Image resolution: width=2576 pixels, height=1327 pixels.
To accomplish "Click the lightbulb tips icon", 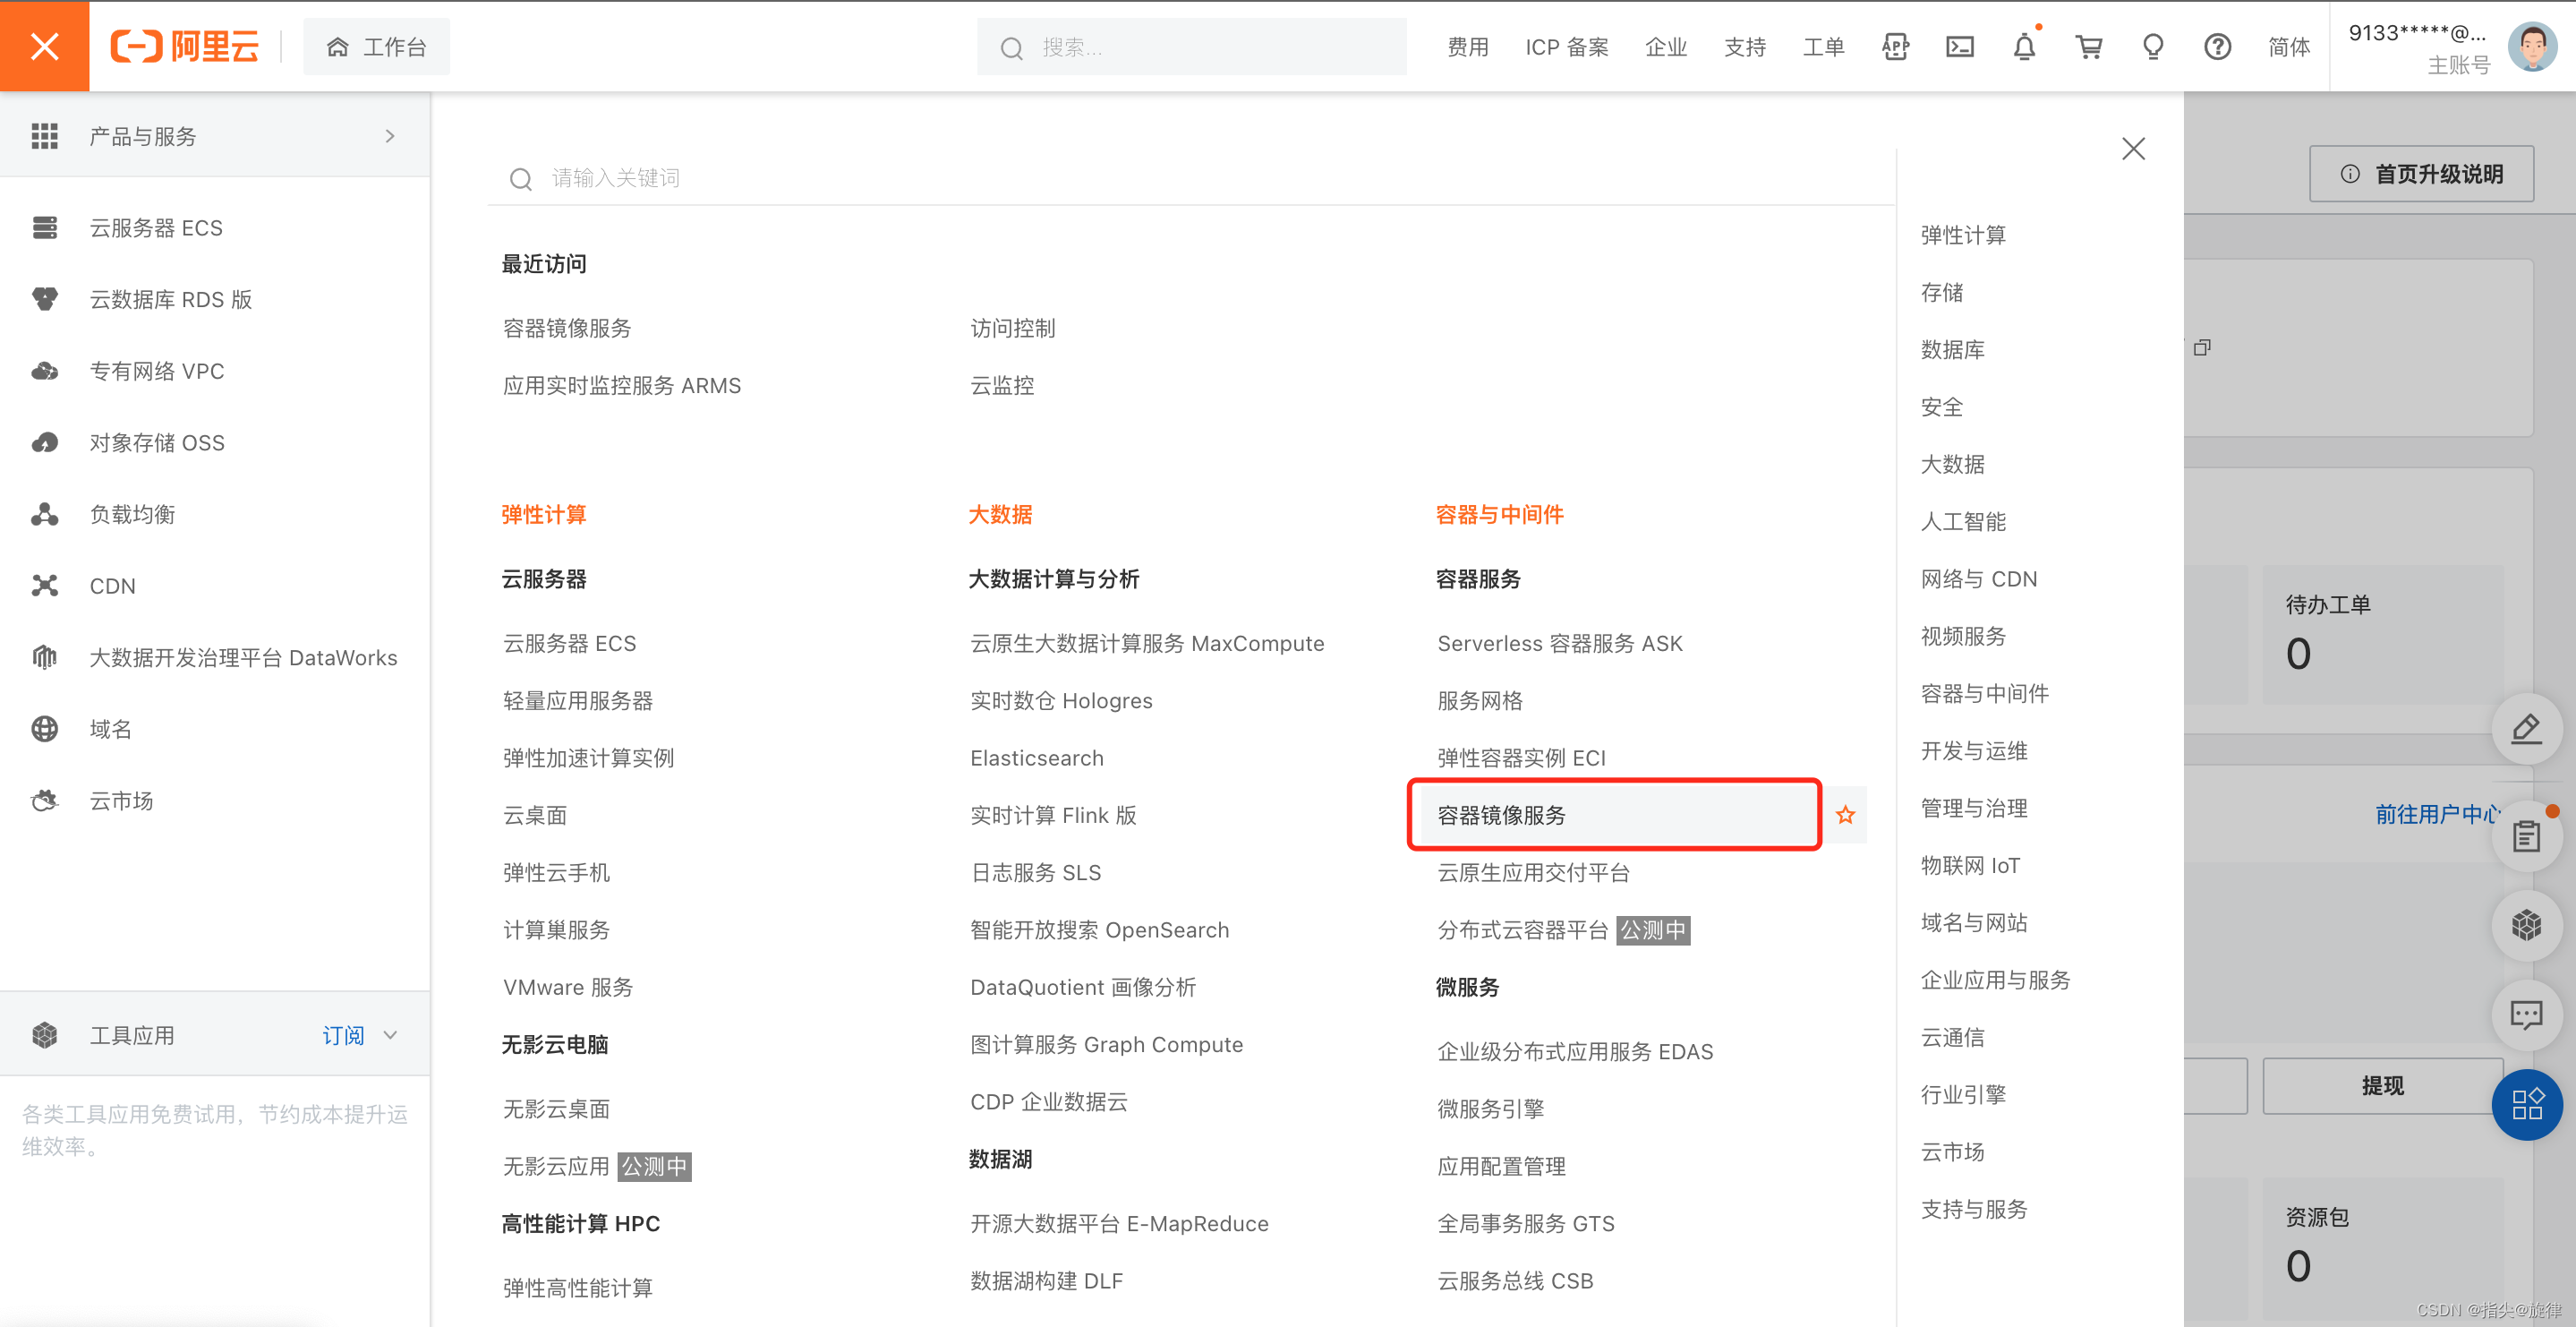I will pyautogui.click(x=2153, y=46).
